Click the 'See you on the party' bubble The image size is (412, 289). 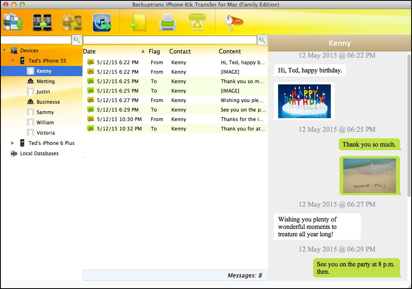pos(356,268)
